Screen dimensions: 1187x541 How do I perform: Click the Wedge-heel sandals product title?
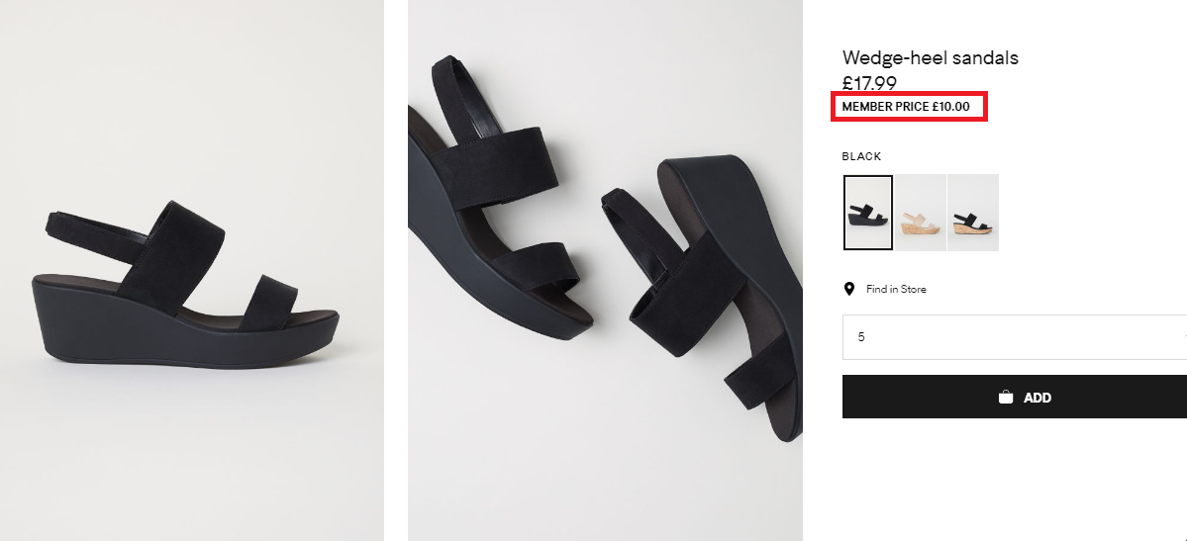tap(930, 57)
